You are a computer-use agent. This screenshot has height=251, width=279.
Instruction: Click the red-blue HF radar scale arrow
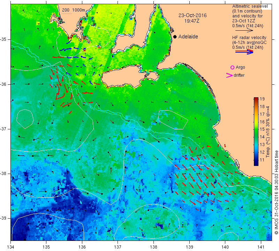[x=244, y=52]
